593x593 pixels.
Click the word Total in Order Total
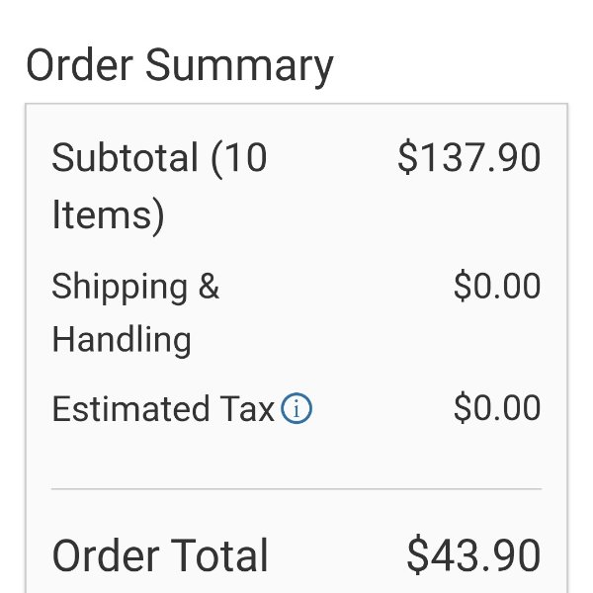[x=219, y=555]
